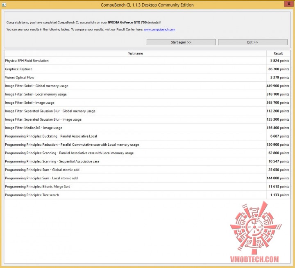Click the 135 300 points result
Viewport: 295px width, 268px height.
pyautogui.click(x=278, y=119)
